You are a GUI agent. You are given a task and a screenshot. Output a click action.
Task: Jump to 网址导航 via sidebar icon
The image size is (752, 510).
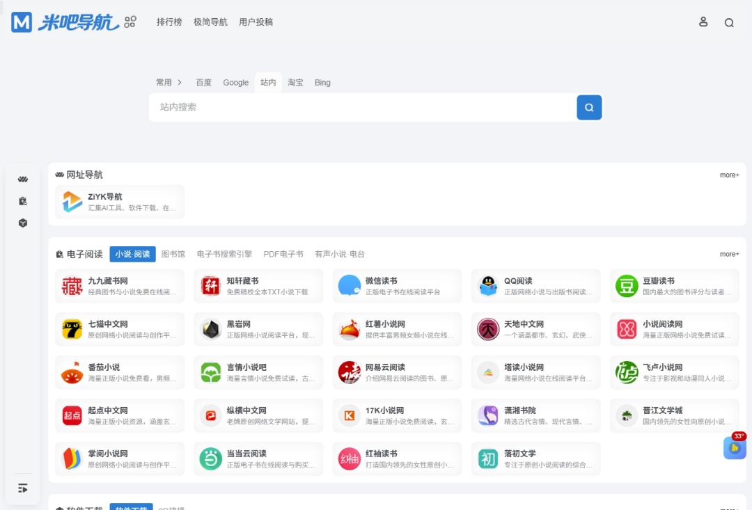22,180
